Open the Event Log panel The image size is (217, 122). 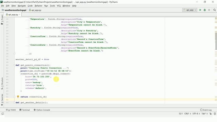[x=206, y=110]
